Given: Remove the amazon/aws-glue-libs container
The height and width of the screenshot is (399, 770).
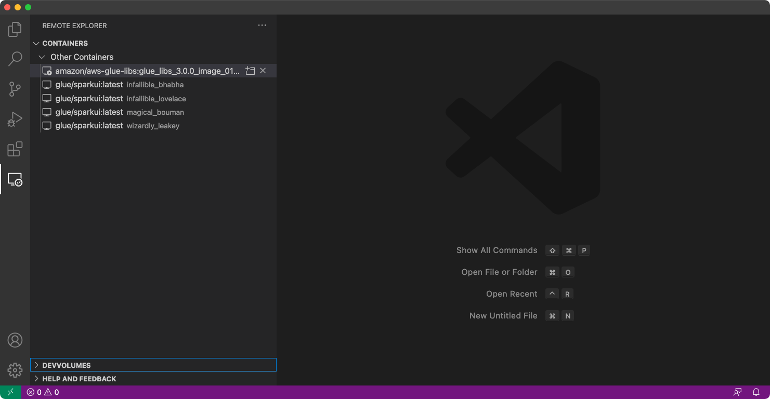Looking at the screenshot, I should point(263,71).
